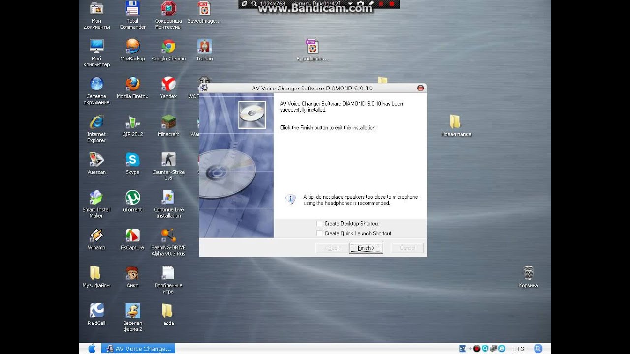Image resolution: width=630 pixels, height=354 pixels.
Task: Open the 6_enderme PNG file
Action: [x=312, y=50]
